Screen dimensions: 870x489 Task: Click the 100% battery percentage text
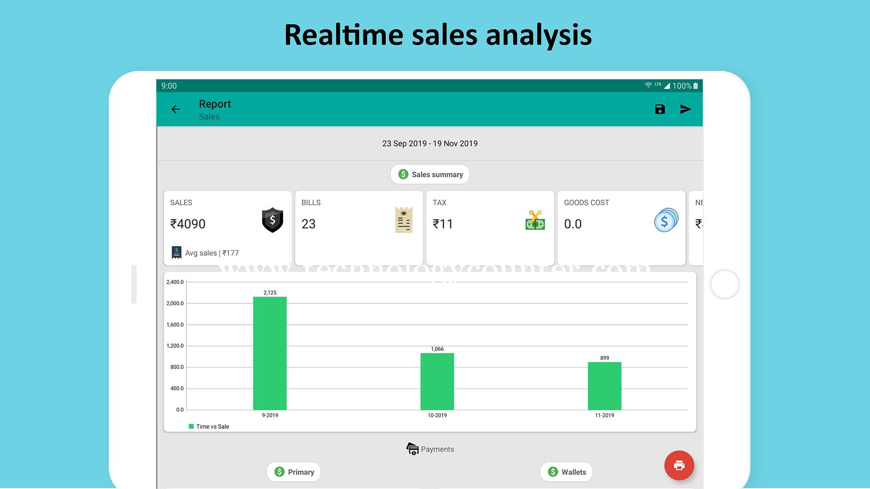coord(681,86)
